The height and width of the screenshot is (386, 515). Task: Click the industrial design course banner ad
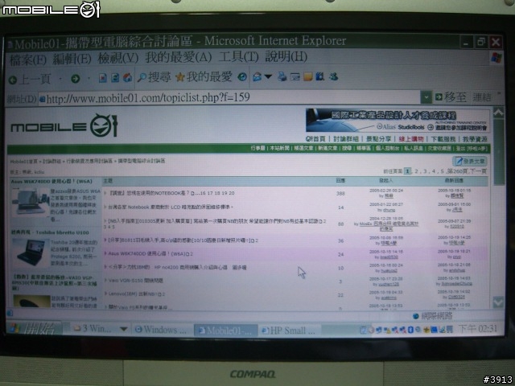[398, 121]
